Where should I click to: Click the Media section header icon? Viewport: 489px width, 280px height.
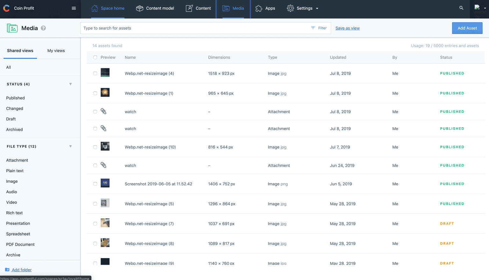click(12, 28)
